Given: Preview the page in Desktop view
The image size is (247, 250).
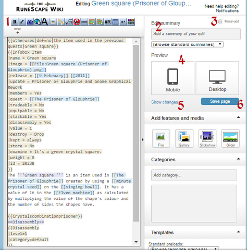Looking at the screenshot, I should (x=217, y=78).
